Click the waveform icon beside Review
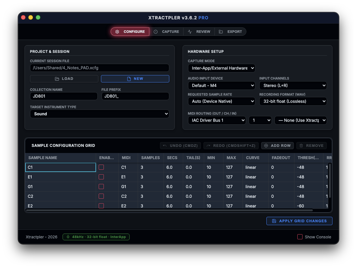 click(190, 32)
